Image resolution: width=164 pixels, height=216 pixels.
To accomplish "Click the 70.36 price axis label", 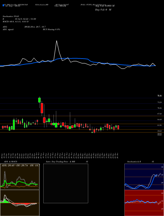I will (x=160, y=108).
